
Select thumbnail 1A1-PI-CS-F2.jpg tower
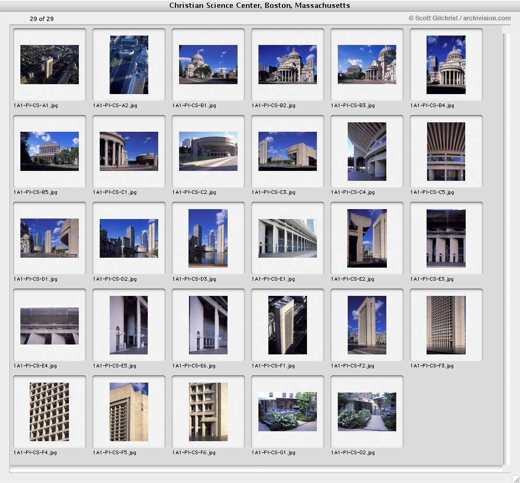[367, 325]
